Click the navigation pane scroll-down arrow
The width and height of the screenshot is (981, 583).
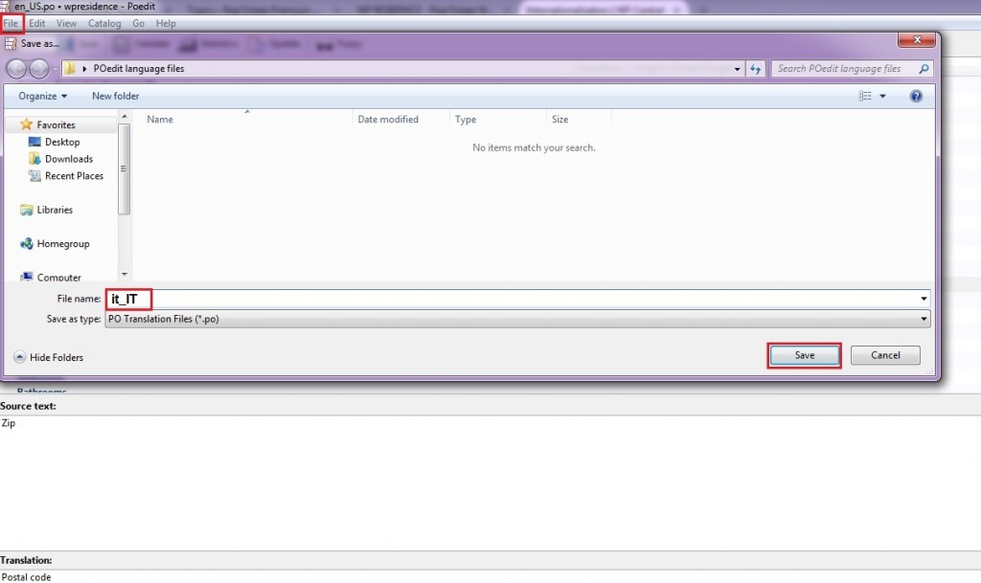pos(124,275)
